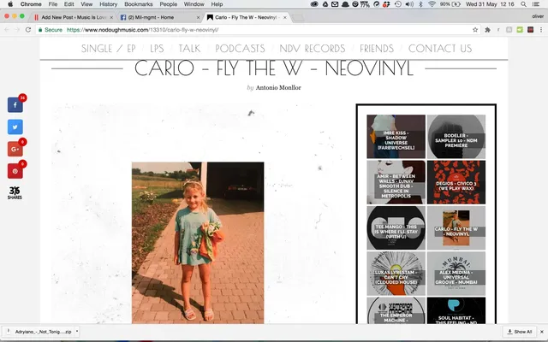This screenshot has width=548, height=342.
Task: Click the red extension icon in toolbar
Action: click(531, 30)
